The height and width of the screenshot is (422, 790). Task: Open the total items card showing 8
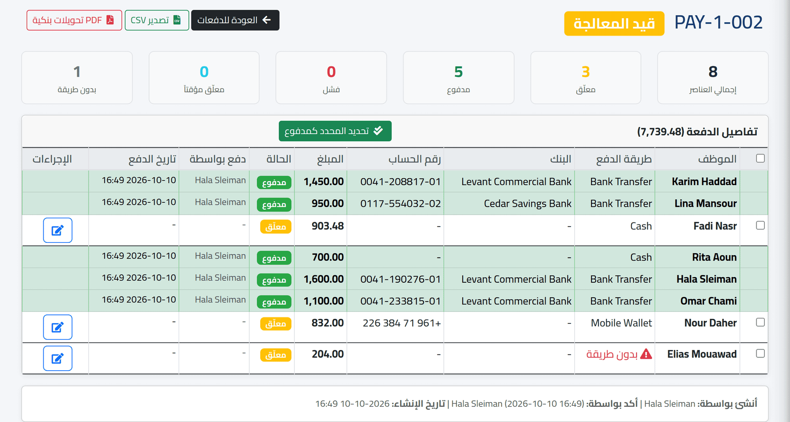point(712,77)
